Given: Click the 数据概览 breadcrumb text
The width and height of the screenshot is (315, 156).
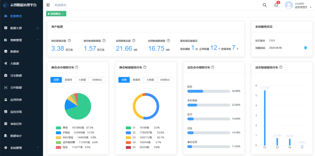Looking at the screenshot, I should [x=60, y=5].
